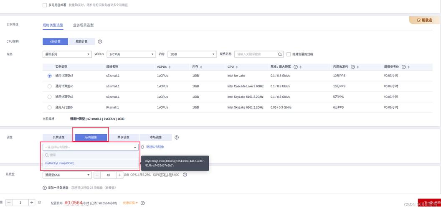Focus the 规格名称 search field
This screenshot has width=441, height=209.
(259, 54)
